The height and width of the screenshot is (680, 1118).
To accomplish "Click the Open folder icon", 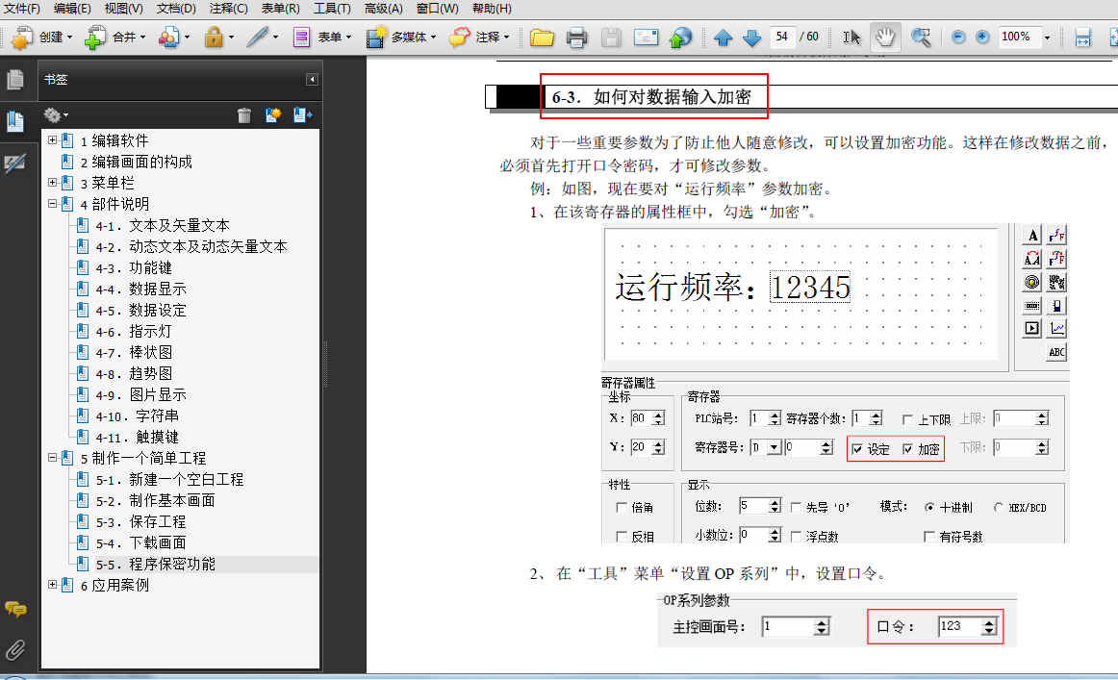I will 543,38.
